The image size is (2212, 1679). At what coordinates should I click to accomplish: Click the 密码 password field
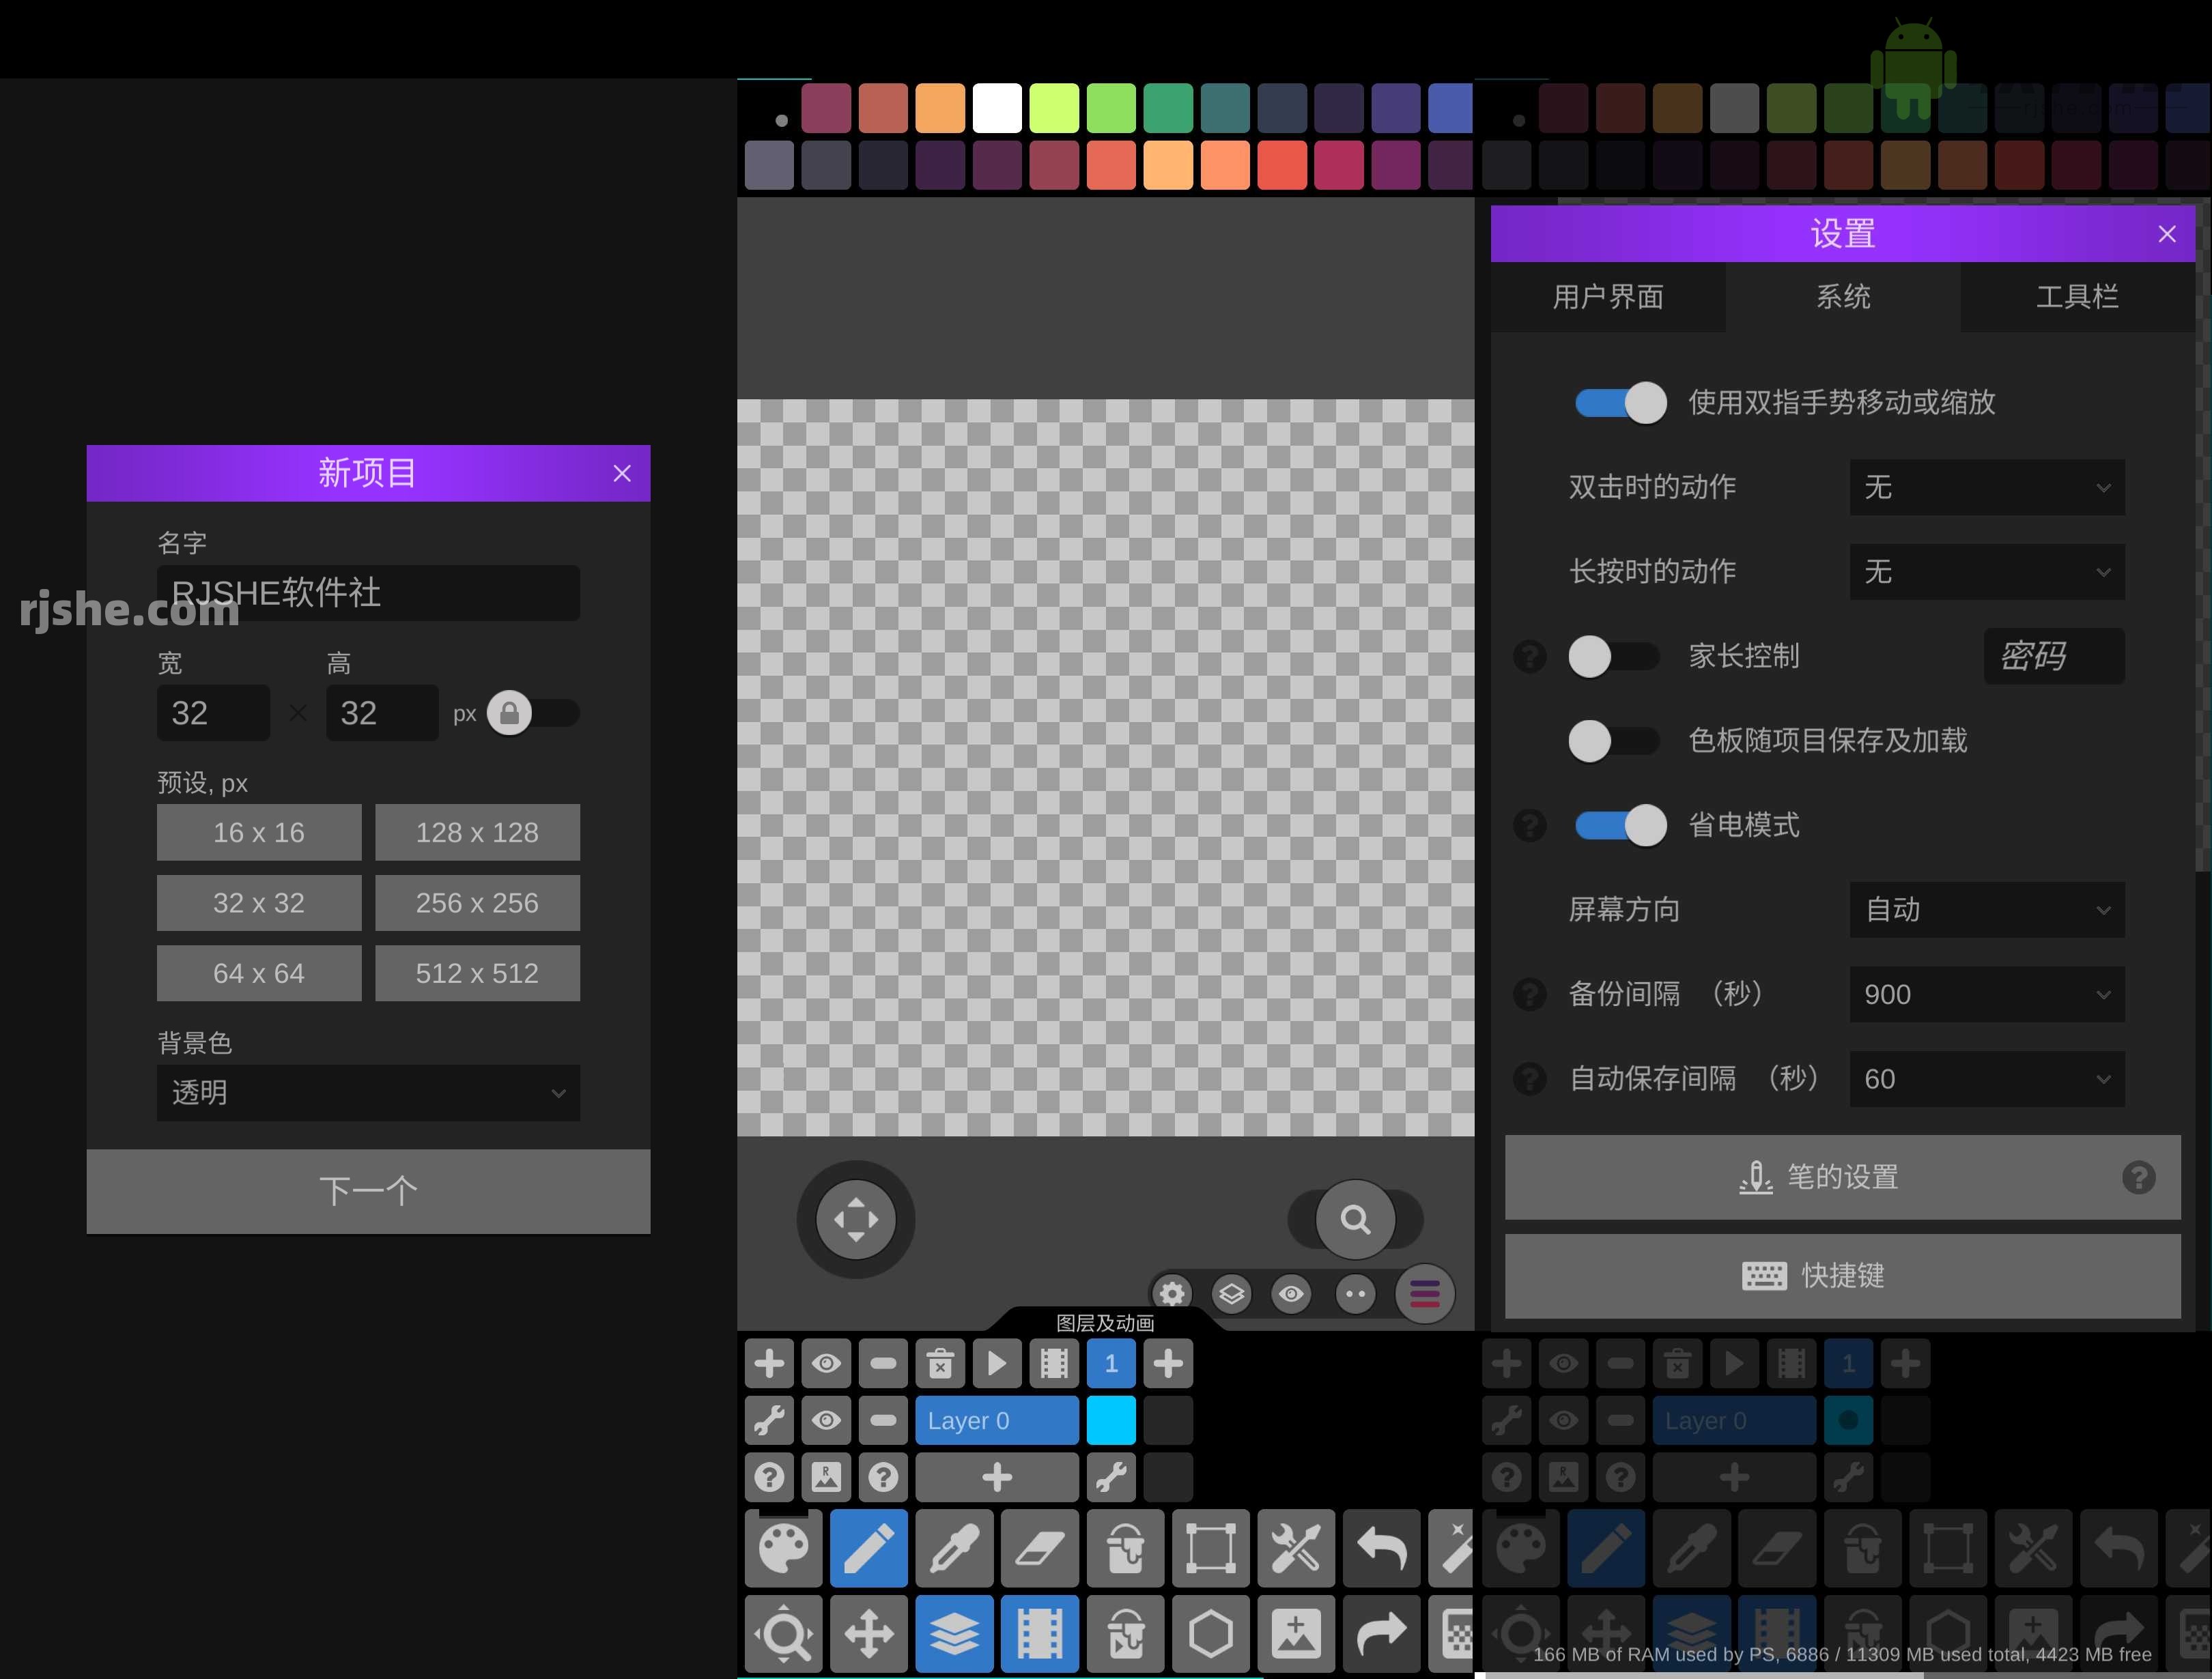tap(2054, 656)
